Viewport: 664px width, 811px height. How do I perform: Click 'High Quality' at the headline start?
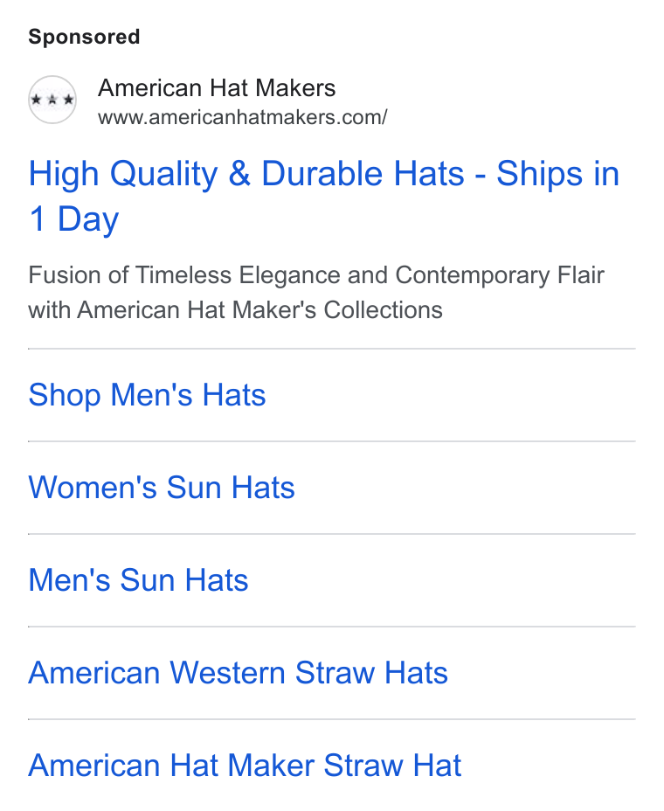[123, 174]
